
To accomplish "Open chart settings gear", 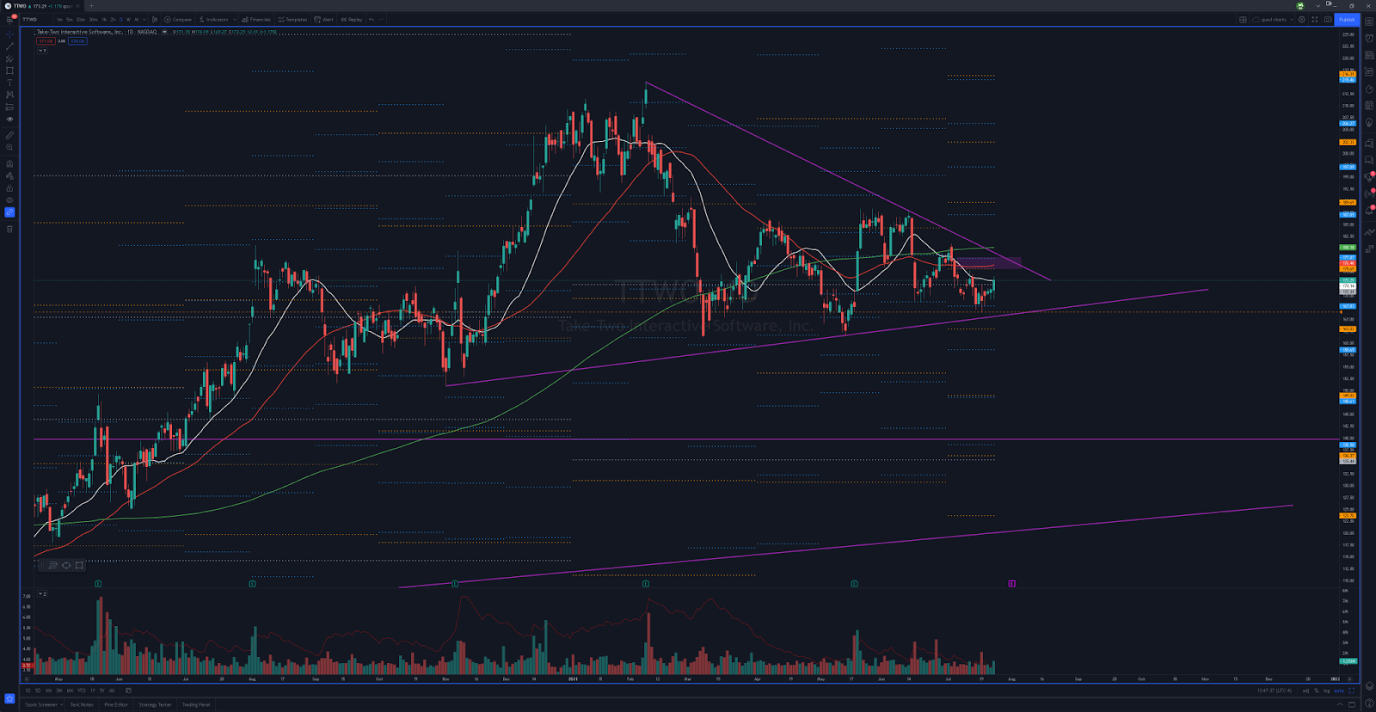I will click(1302, 19).
